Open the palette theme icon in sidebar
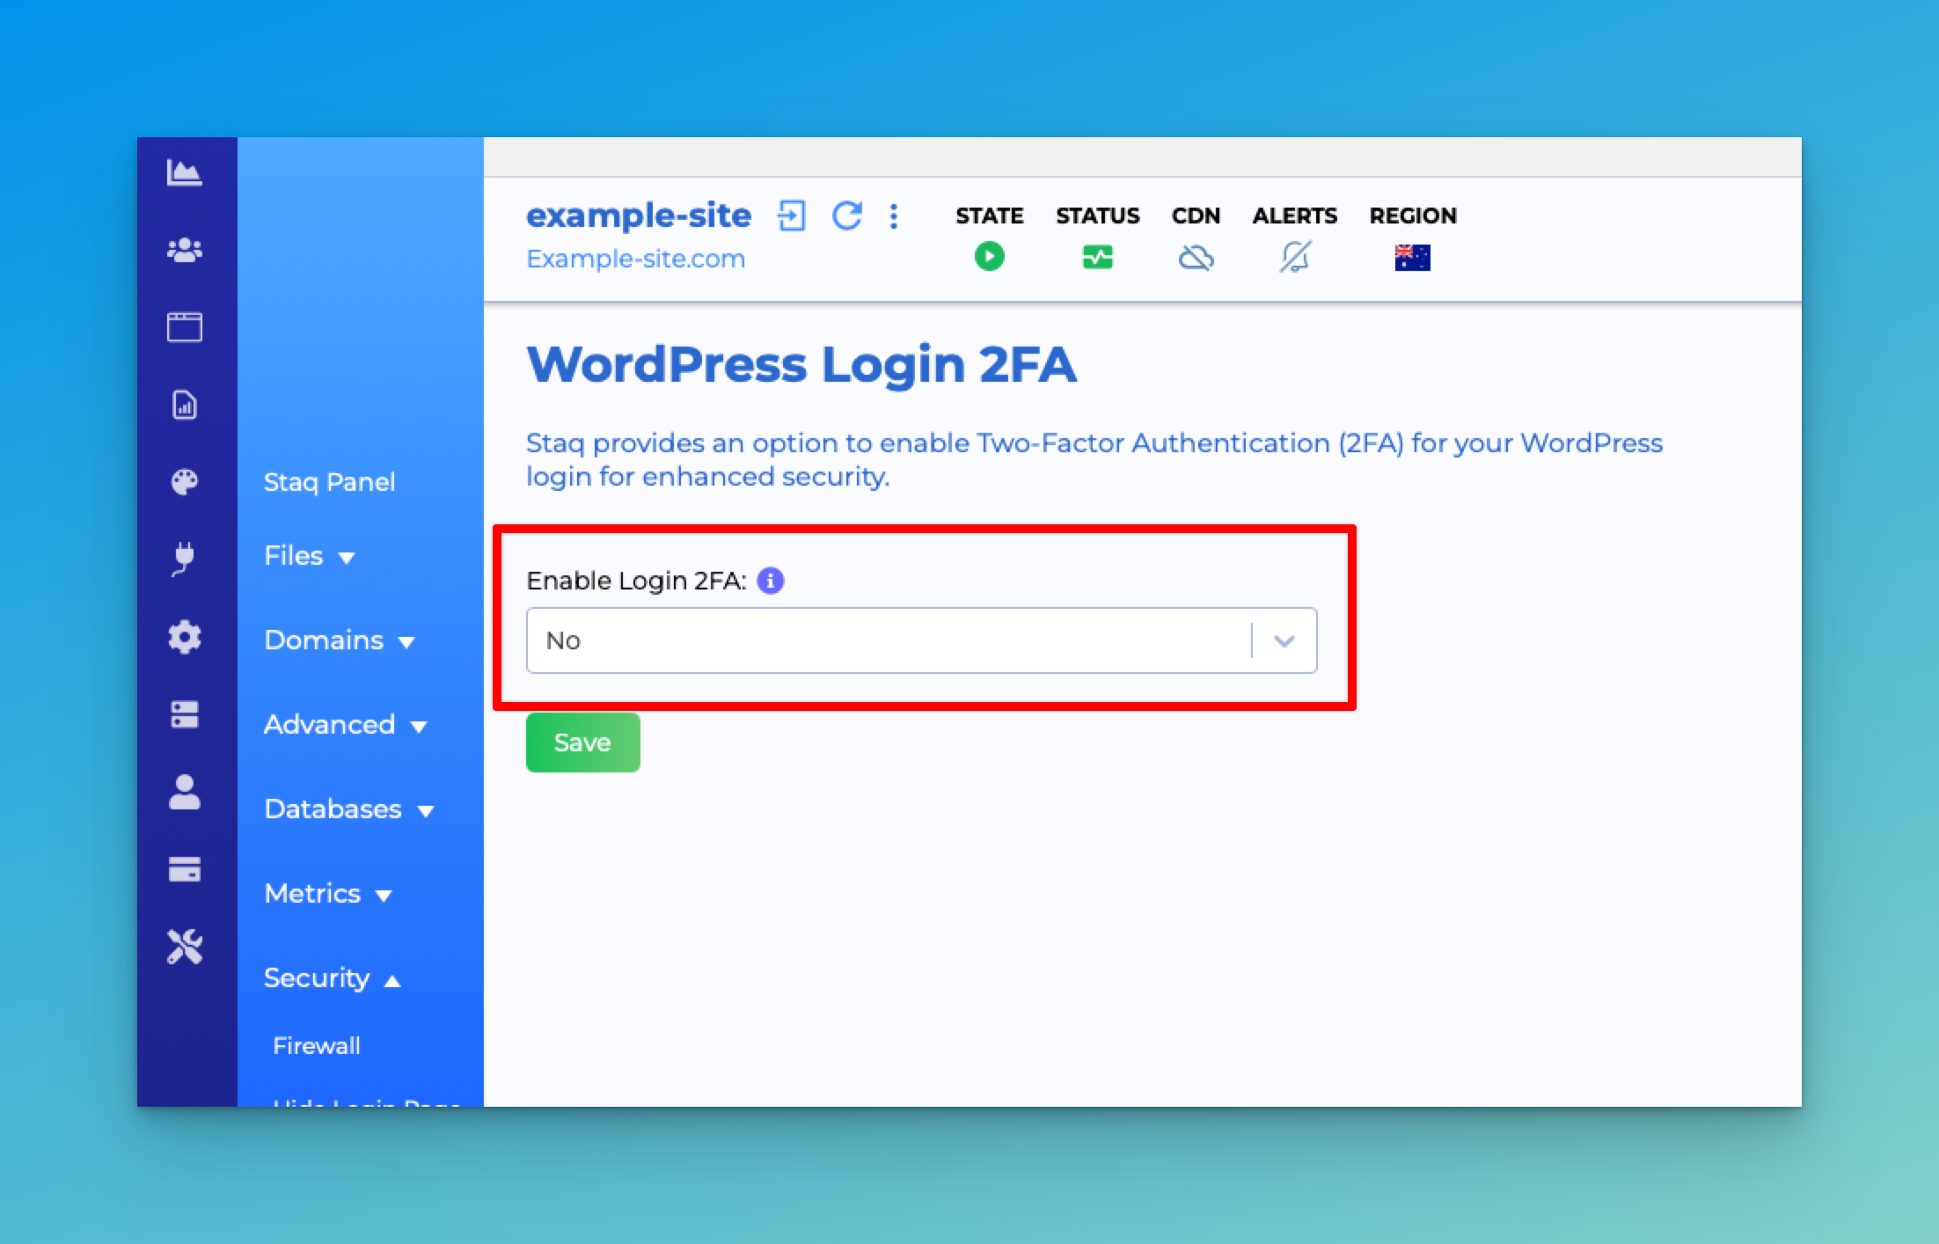 tap(185, 482)
